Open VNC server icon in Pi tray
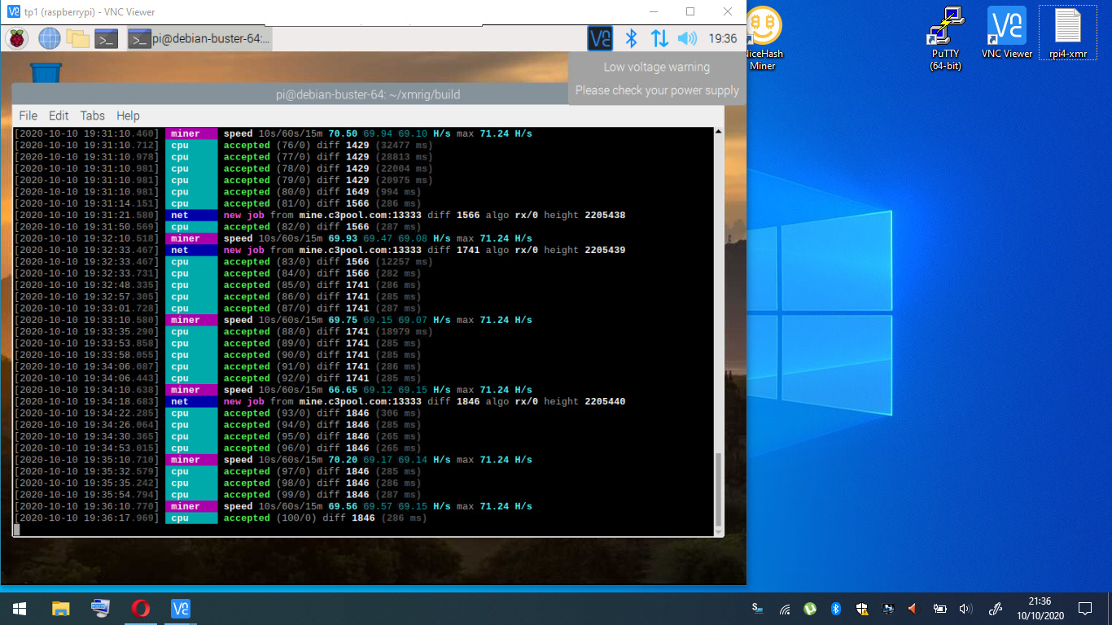 (x=600, y=38)
